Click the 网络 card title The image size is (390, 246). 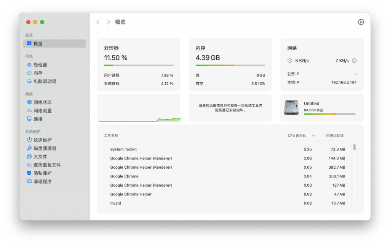click(x=292, y=48)
